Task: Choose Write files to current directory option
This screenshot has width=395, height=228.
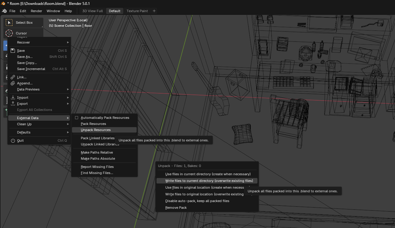Action: point(209,181)
